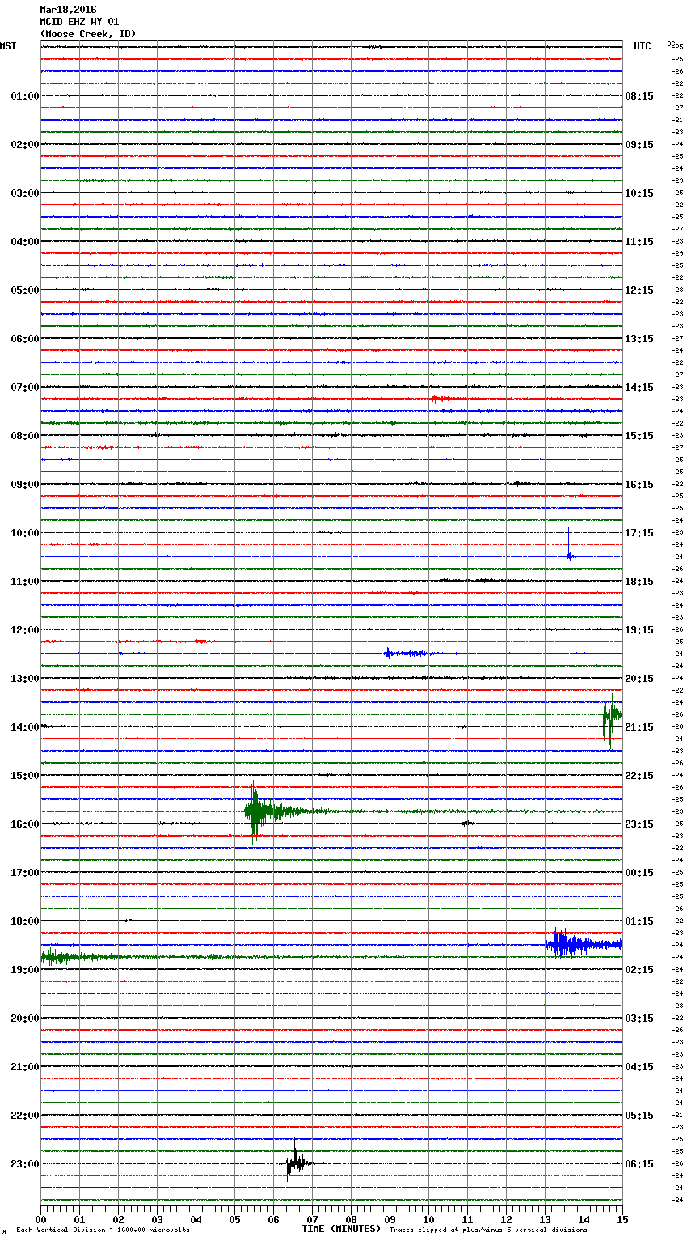Select the 'Mar18,2016' date header
The width and height of the screenshot is (687, 1241).
point(68,10)
